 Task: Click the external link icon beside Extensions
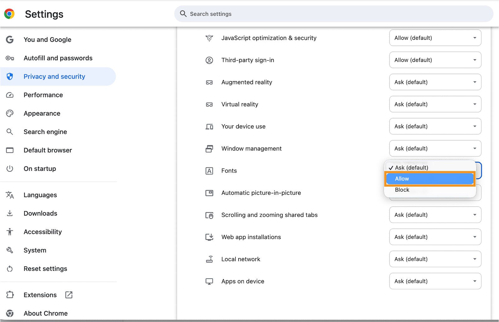(69, 295)
